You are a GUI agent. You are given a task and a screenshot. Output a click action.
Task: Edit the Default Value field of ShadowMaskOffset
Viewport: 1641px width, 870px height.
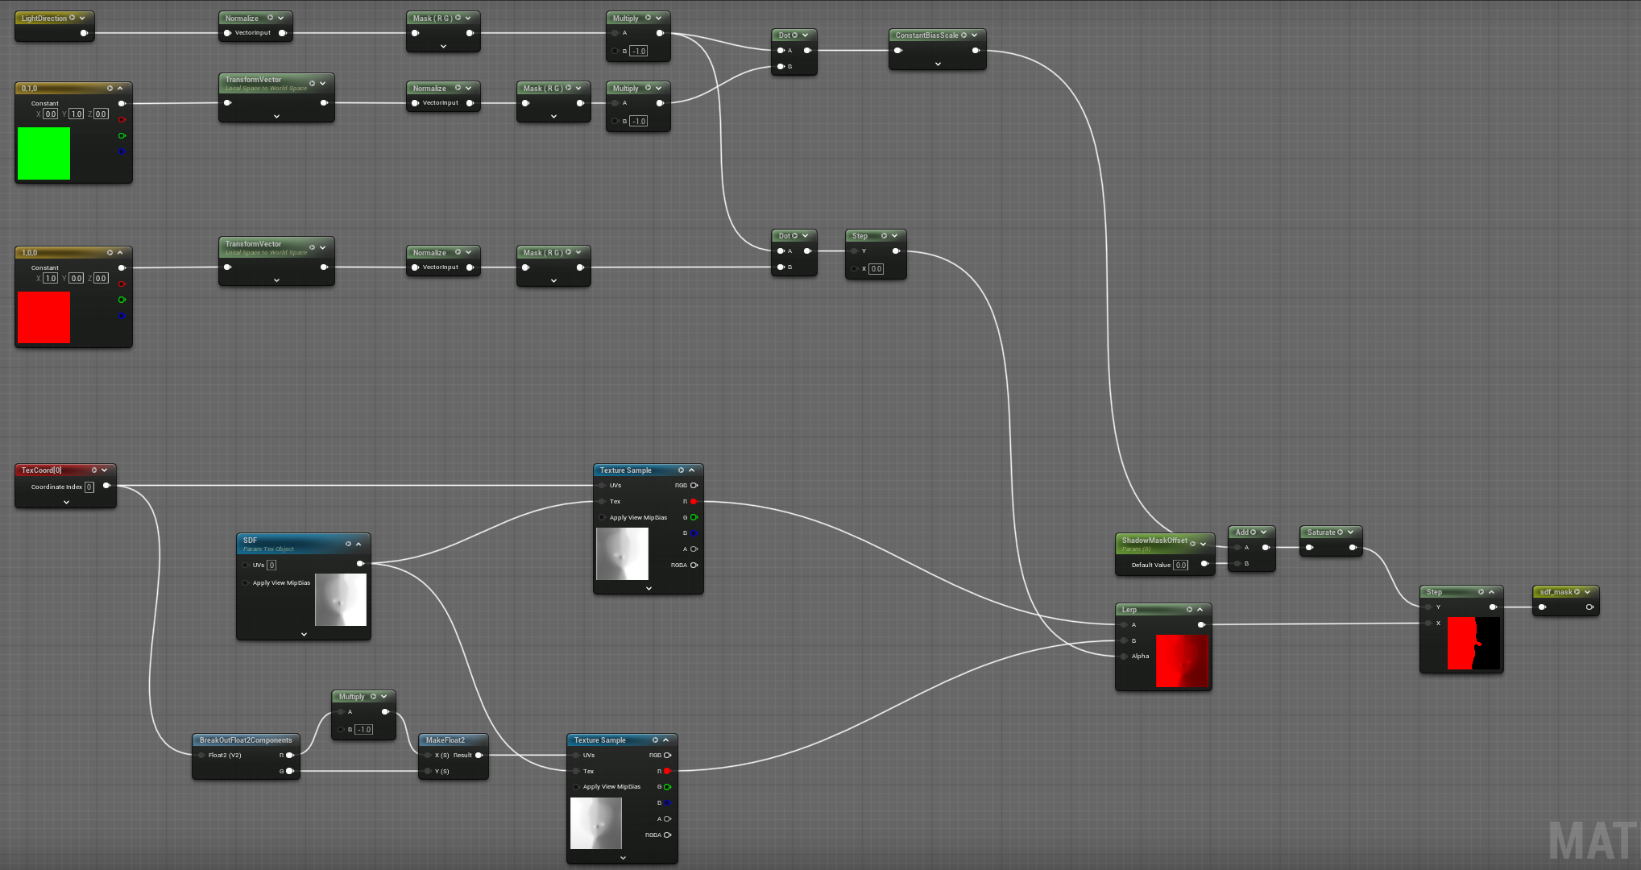[1179, 565]
